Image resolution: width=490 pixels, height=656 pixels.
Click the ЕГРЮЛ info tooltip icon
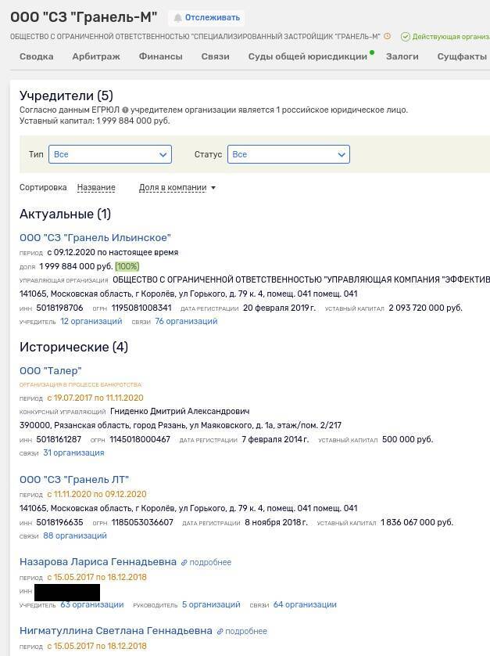(x=125, y=110)
